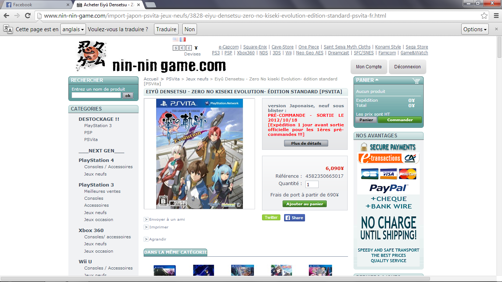Open the Wii U category heading
Viewport: 502px width, 282px height.
coord(85,261)
